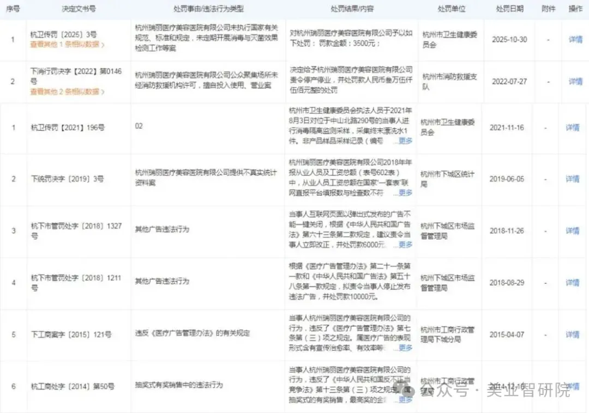Select document number 下工商案字〔2015〕121号

[x=71, y=334]
